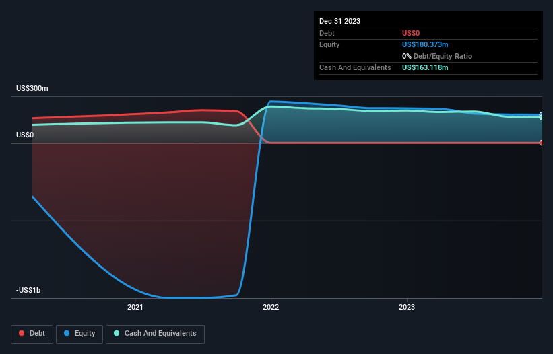Click the 2021 x-axis label

point(135,307)
